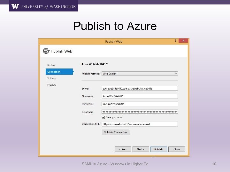
Task: Go to the Settings step
Action: coord(52,78)
